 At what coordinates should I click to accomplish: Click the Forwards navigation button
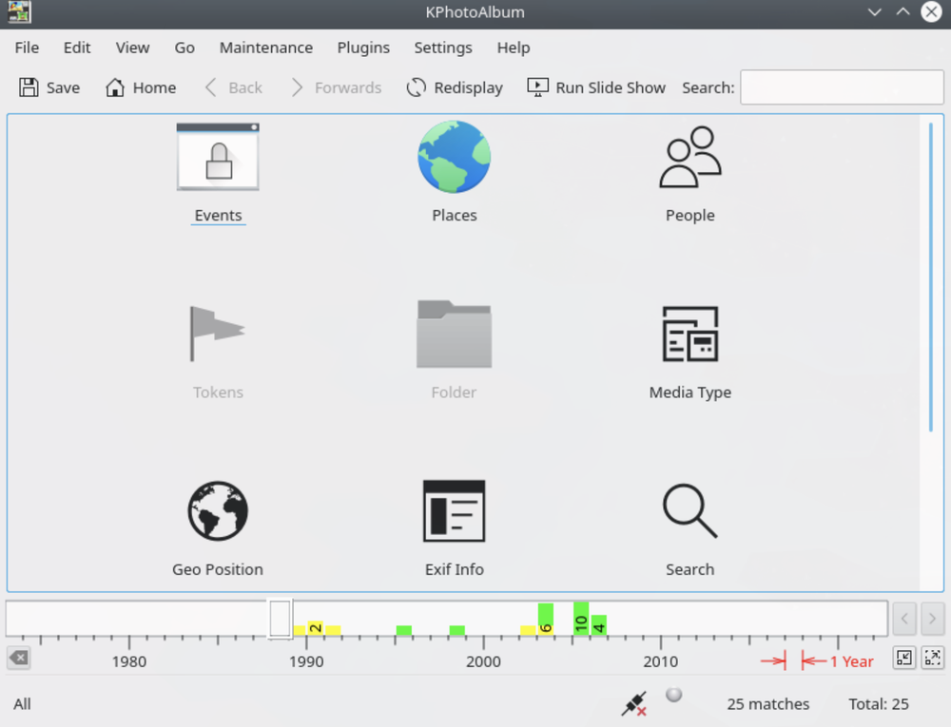[x=336, y=87]
